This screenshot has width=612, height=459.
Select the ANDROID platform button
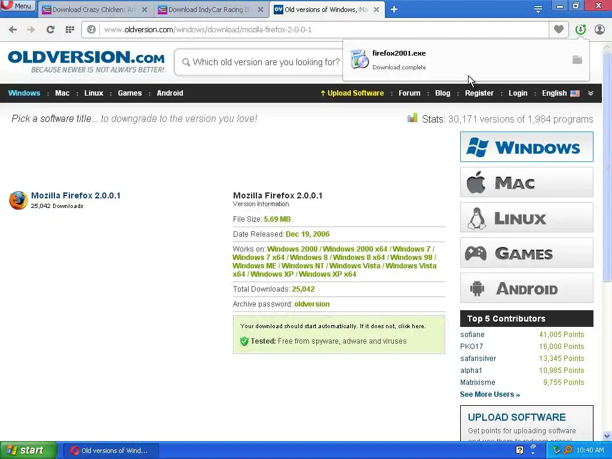tap(527, 287)
